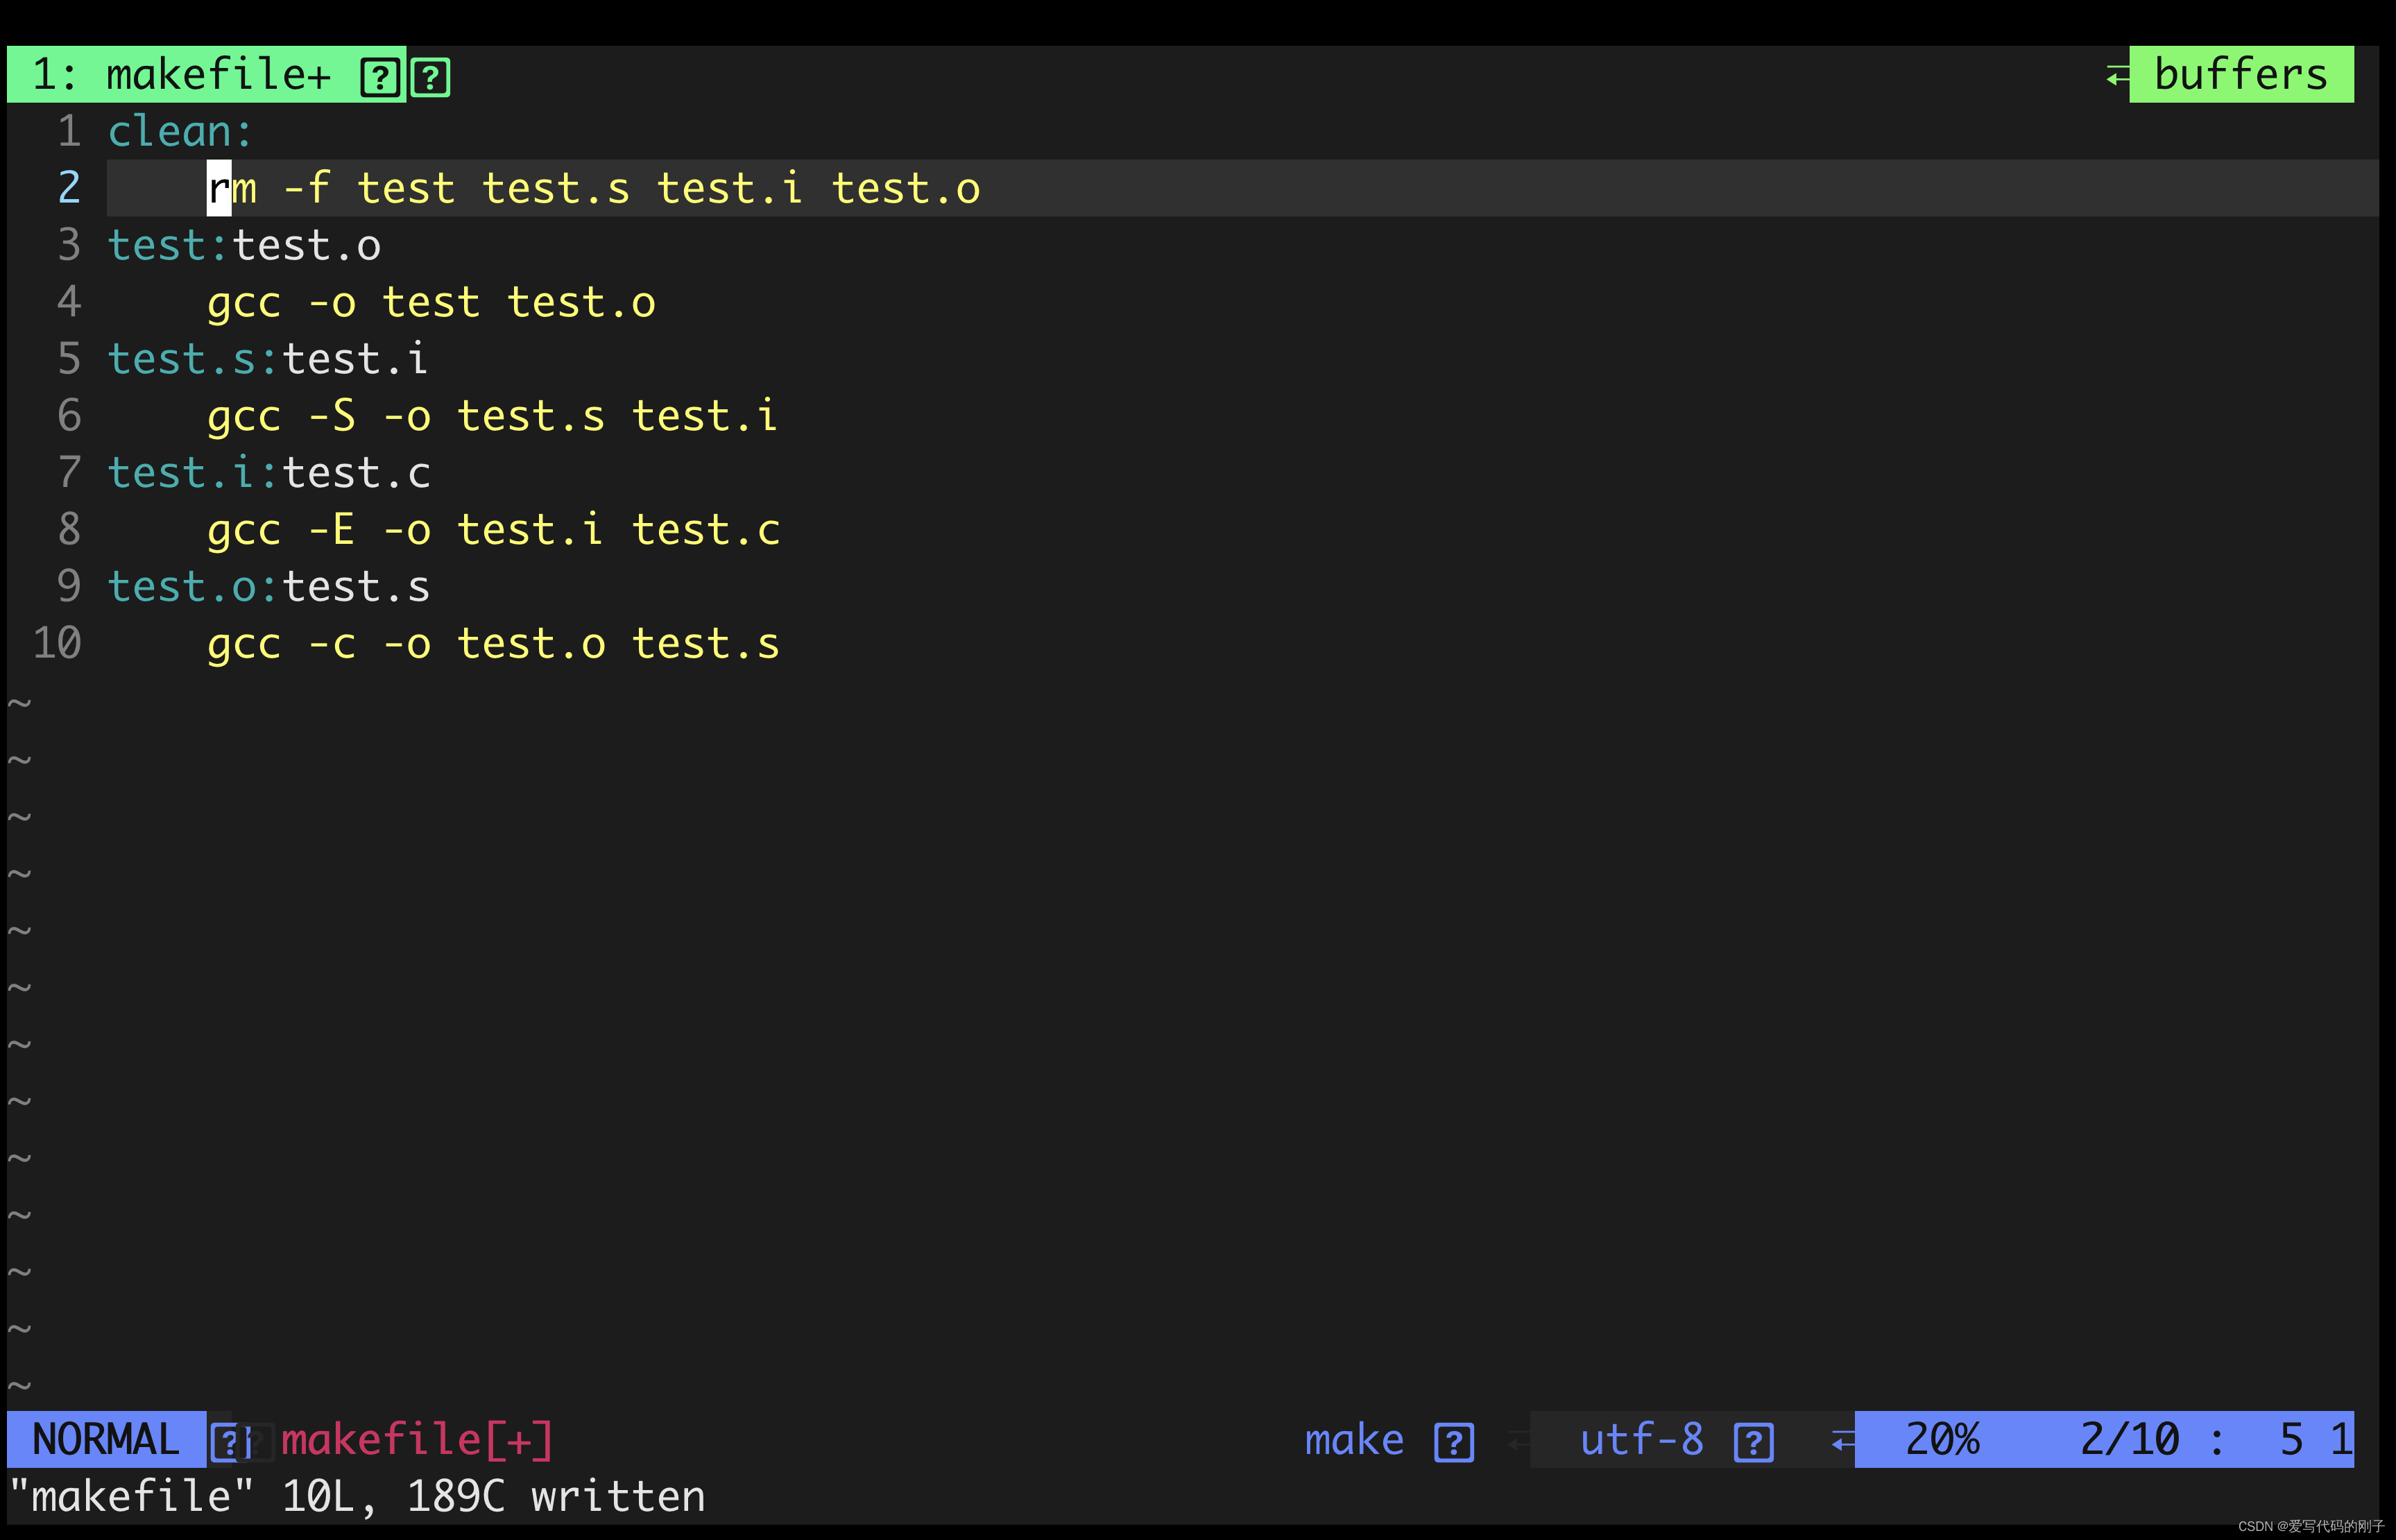This screenshot has height=1540, width=2396.
Task: Click the 'test.o:test.s' rule on line 9
Action: tap(269, 587)
